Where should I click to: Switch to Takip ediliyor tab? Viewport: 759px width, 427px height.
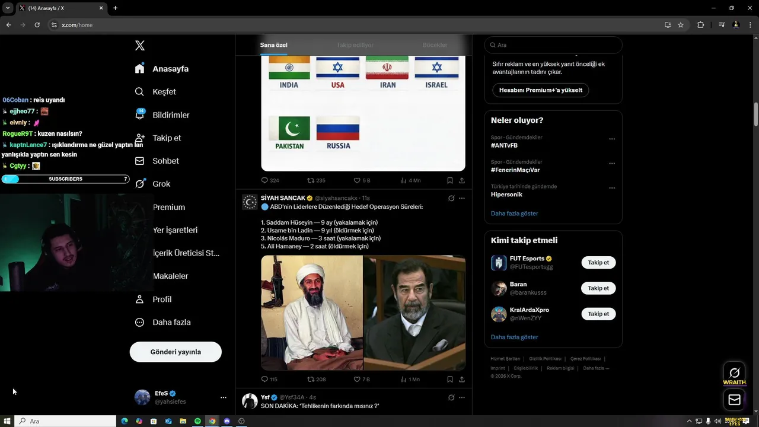click(x=355, y=45)
